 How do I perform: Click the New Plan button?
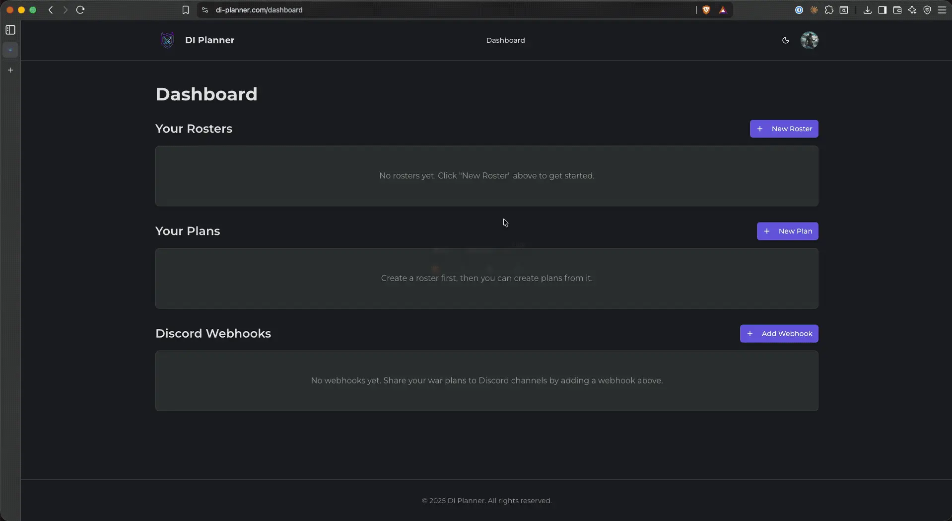[x=787, y=231]
